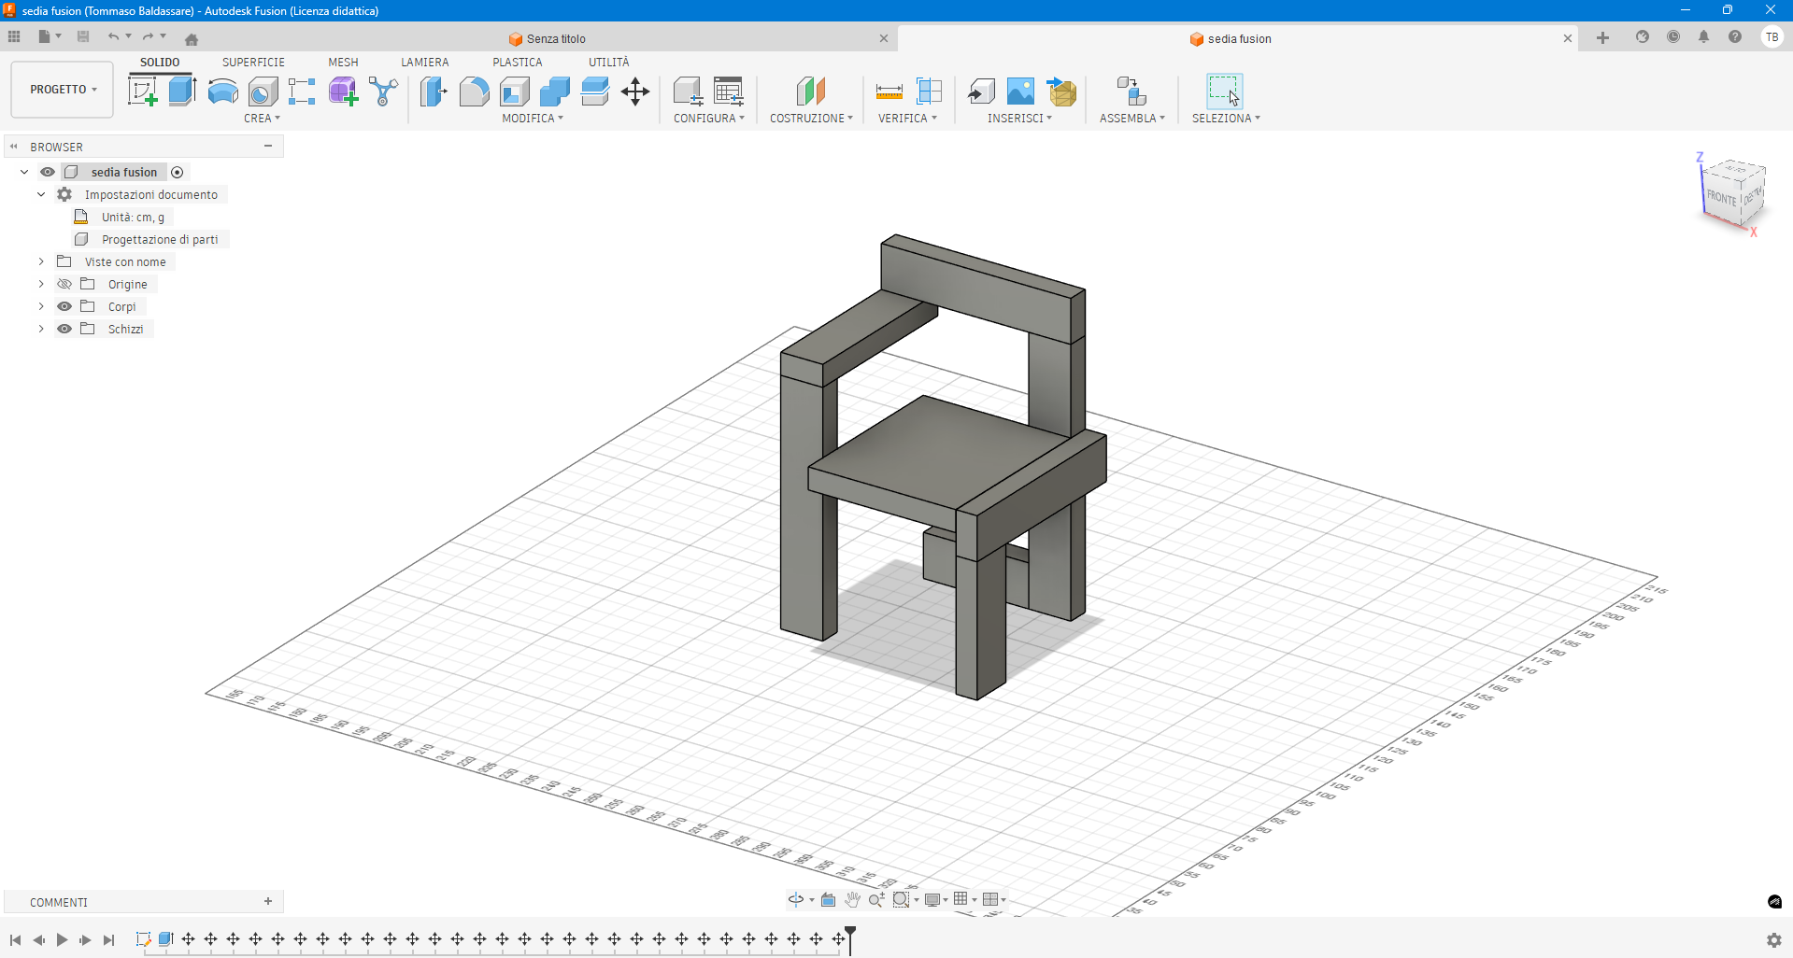This screenshot has height=958, width=1793.
Task: Toggle visibility of the Corpi folder
Action: point(64,306)
